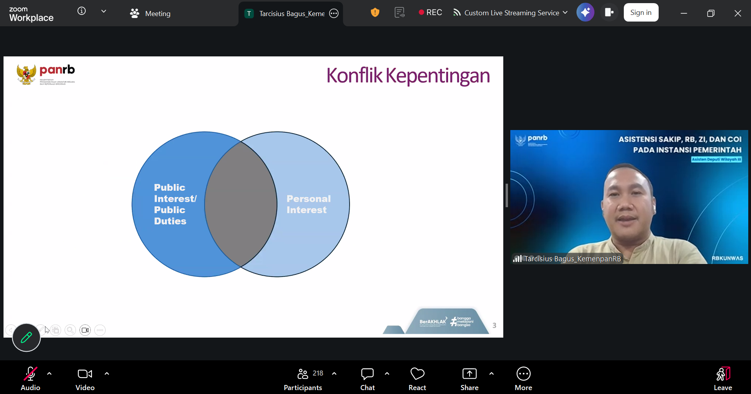This screenshot has height=394, width=751.
Task: Click slide show previous arrow button
Action: (11, 330)
